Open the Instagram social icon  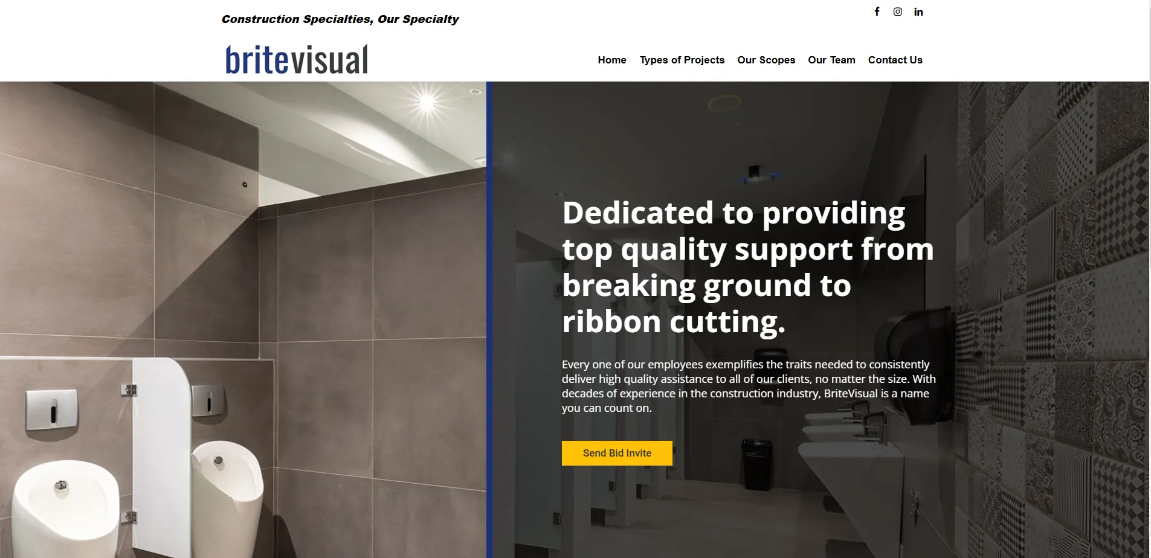898,11
